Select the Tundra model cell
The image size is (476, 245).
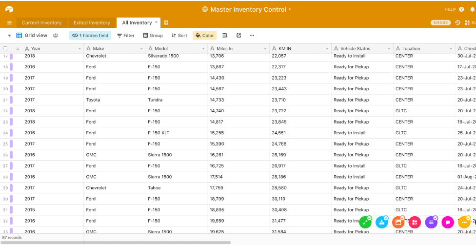pos(177,100)
